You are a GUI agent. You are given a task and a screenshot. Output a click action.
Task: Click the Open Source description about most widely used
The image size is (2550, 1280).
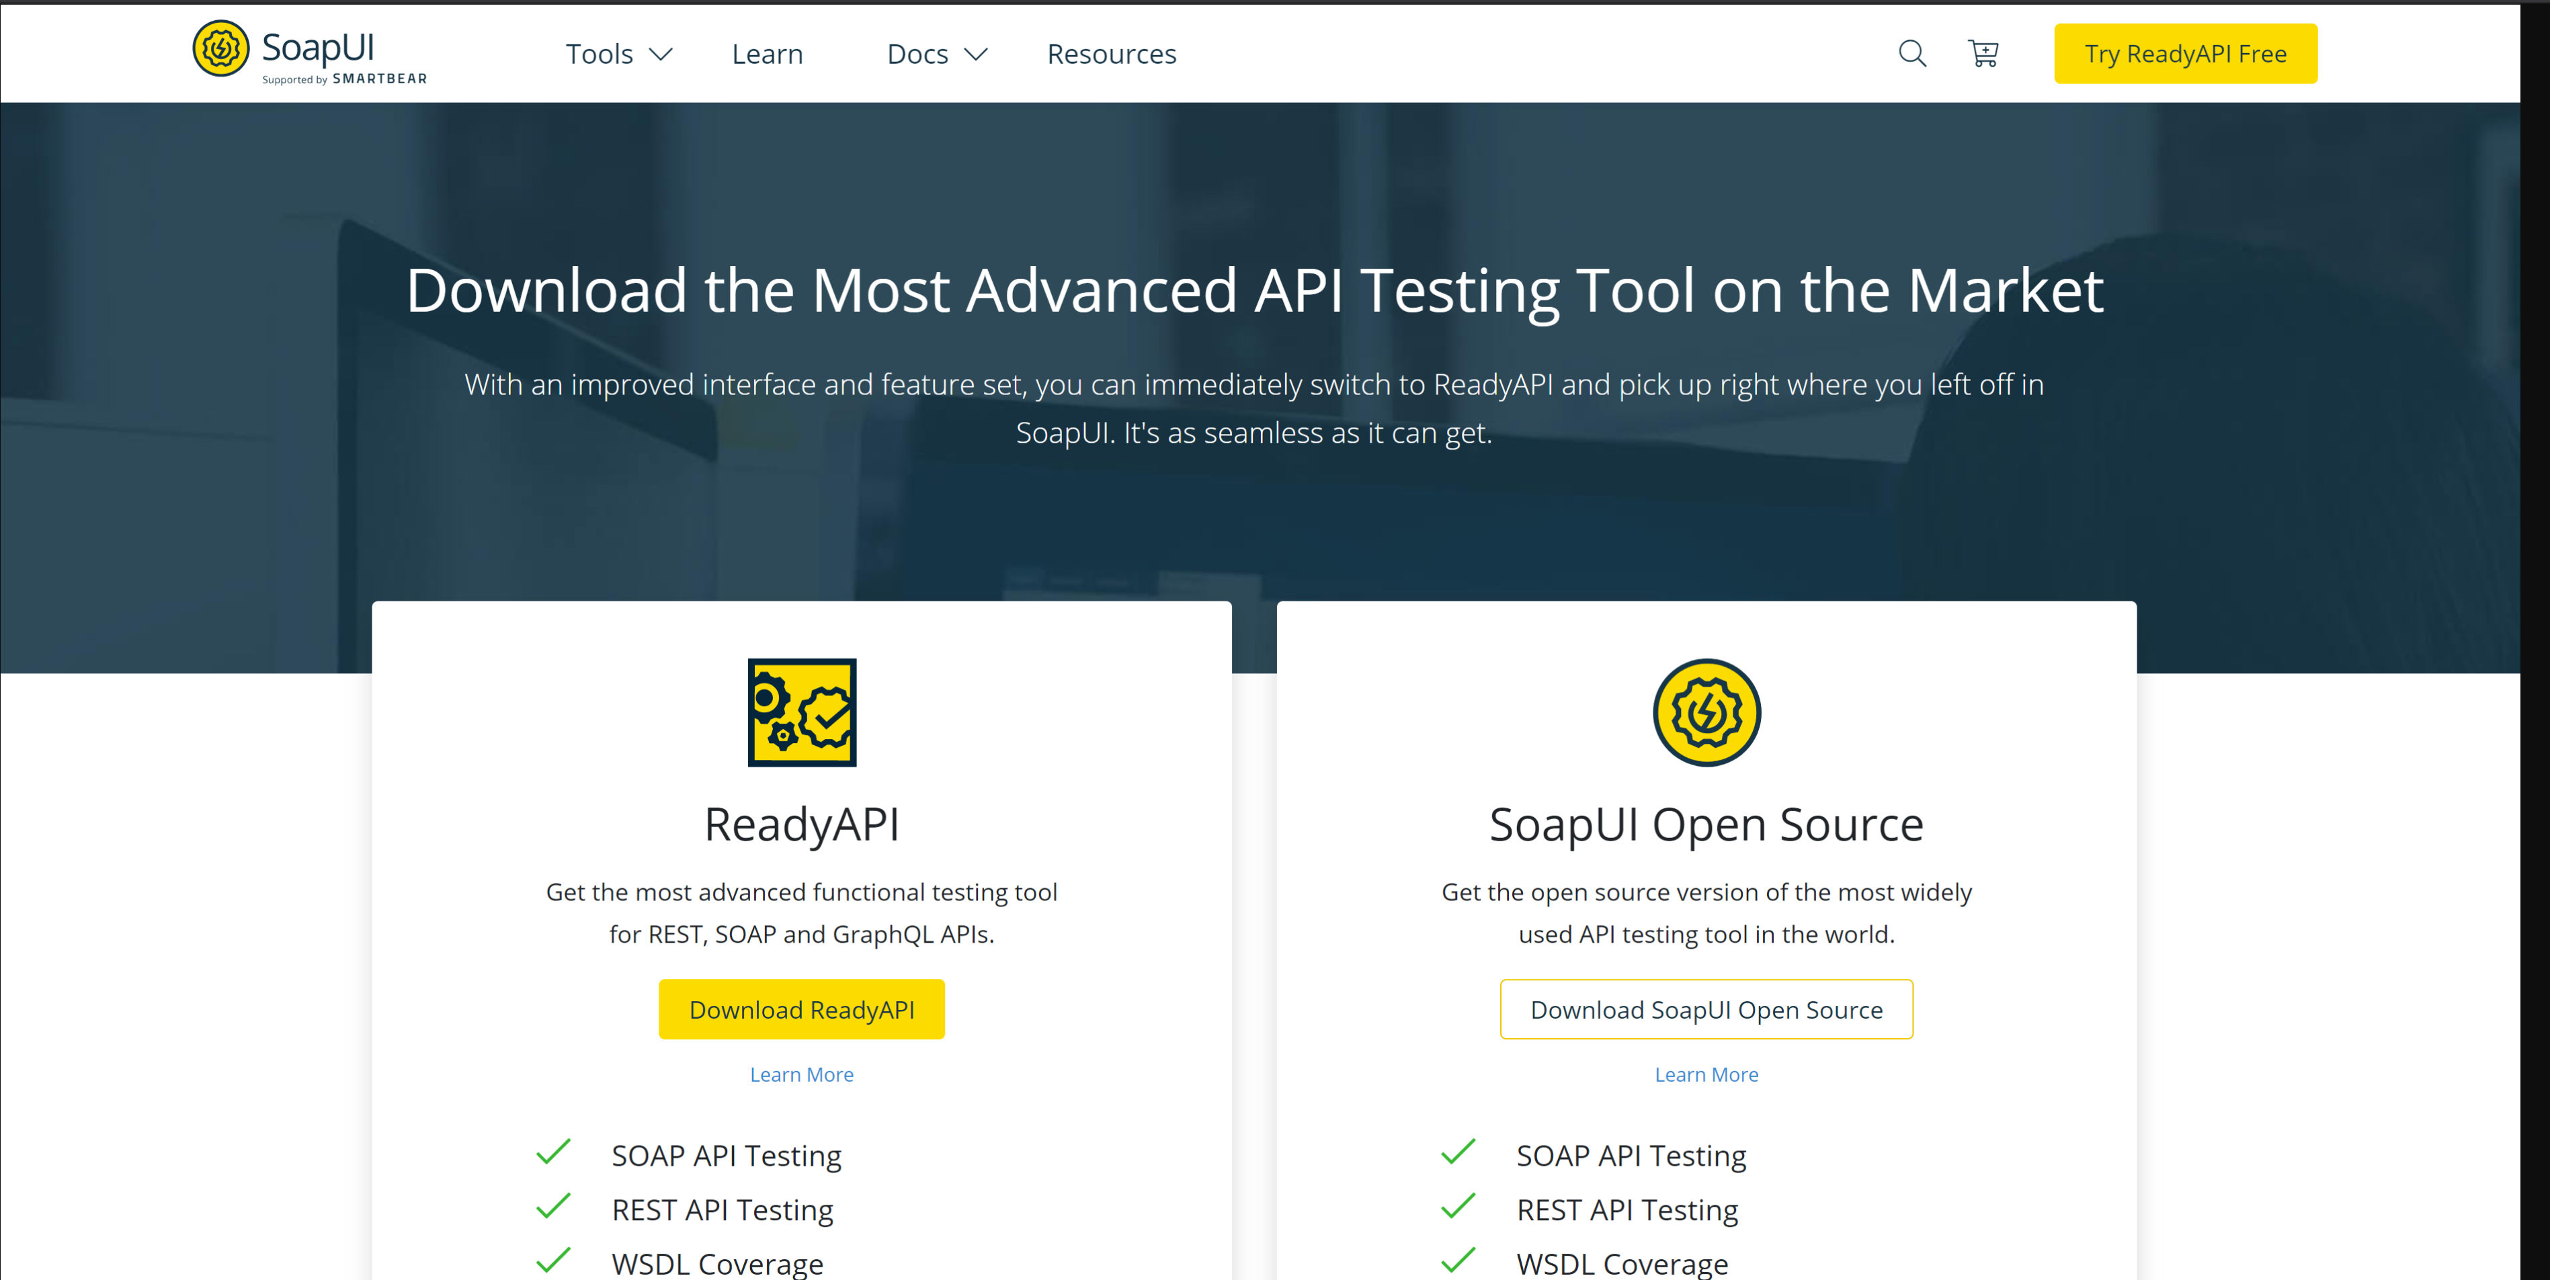pyautogui.click(x=1706, y=912)
